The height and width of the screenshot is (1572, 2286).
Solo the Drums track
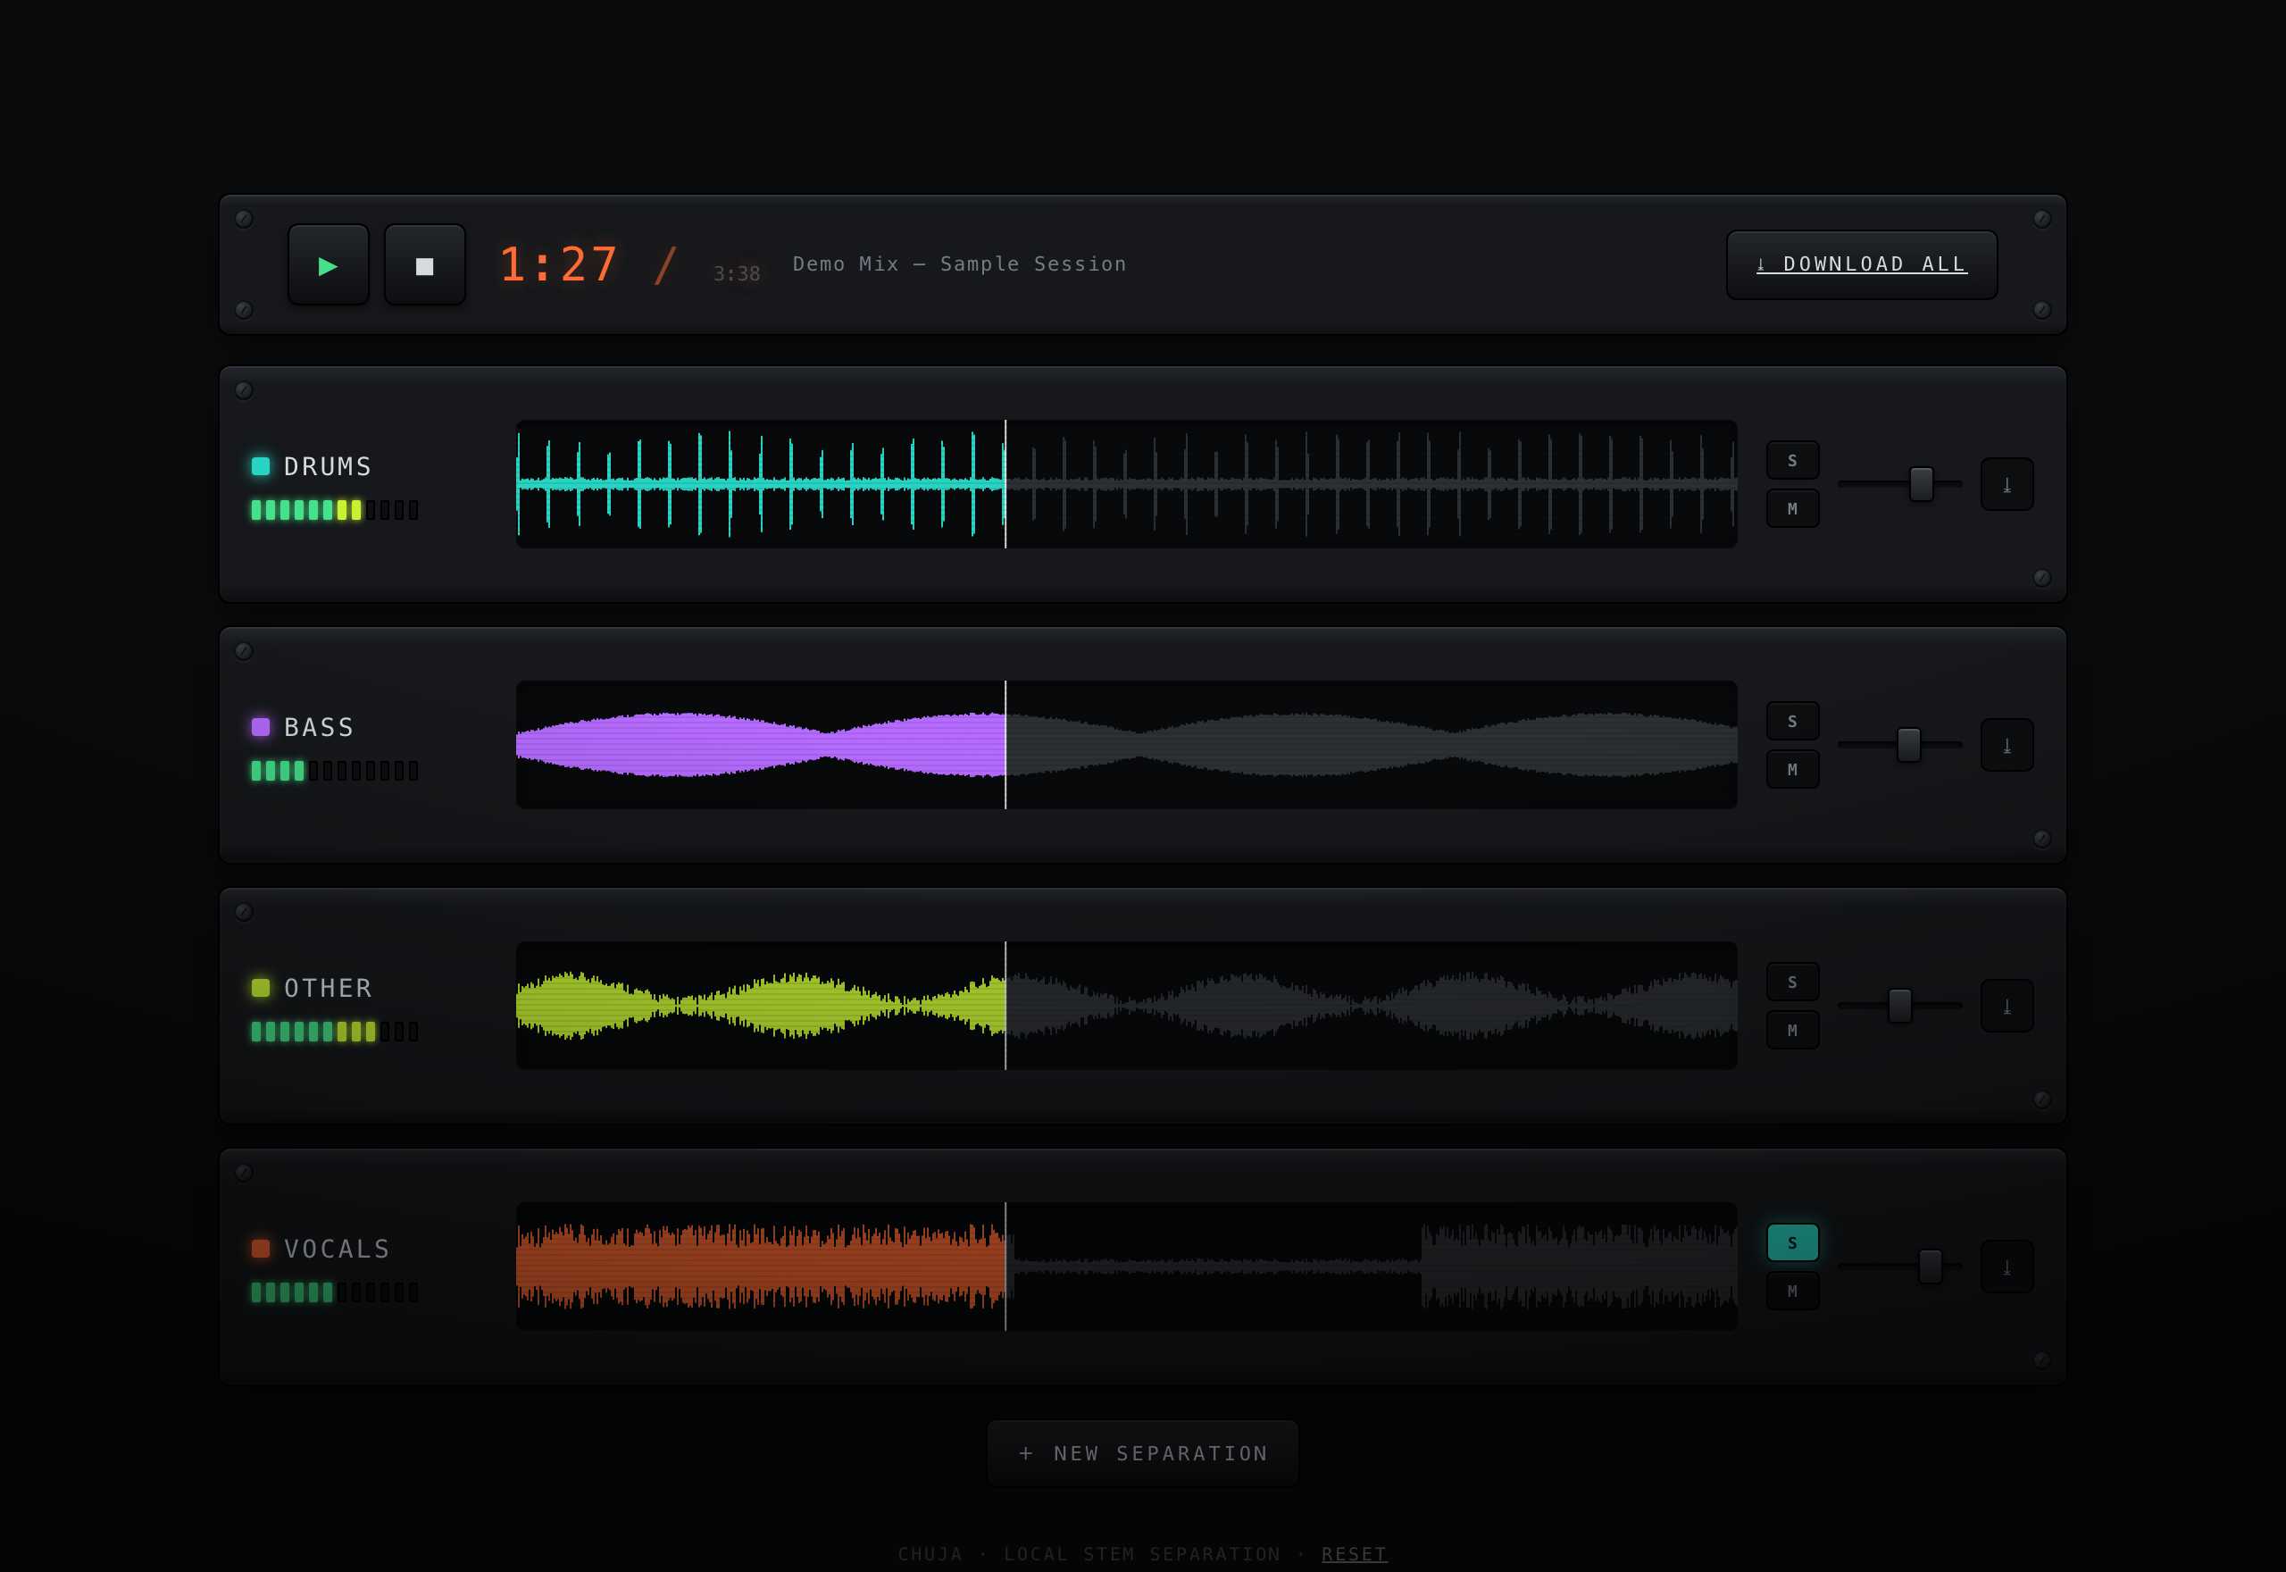1792,460
